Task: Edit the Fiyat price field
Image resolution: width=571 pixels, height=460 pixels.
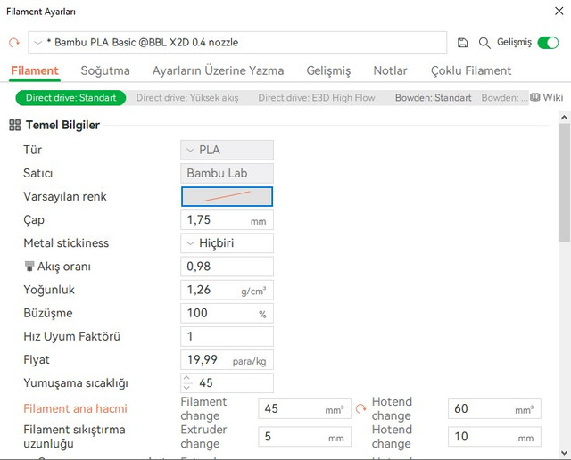Action: point(227,359)
